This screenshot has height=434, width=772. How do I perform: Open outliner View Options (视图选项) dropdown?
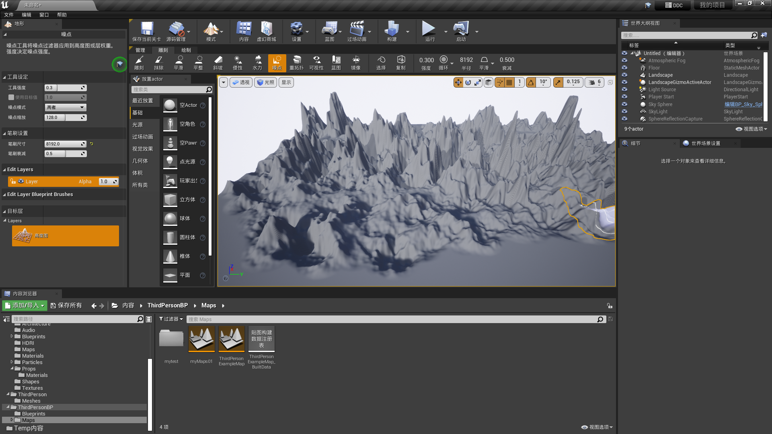coord(751,129)
